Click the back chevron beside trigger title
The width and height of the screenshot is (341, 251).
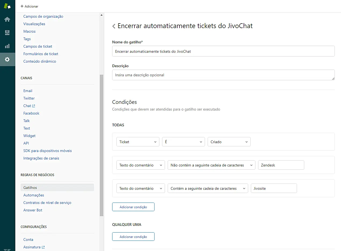[114, 26]
